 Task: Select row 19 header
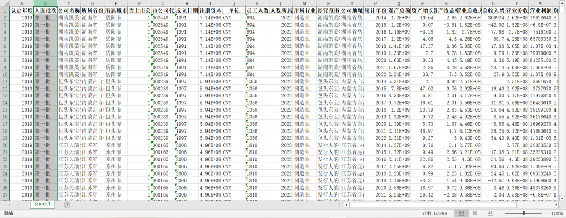coord(5,138)
